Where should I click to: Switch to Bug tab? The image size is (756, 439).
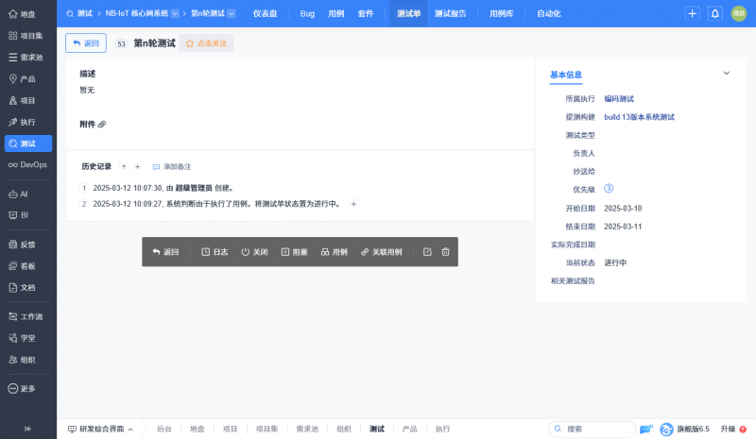click(x=307, y=13)
